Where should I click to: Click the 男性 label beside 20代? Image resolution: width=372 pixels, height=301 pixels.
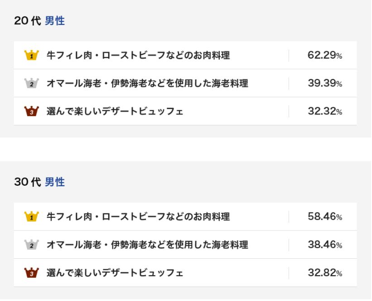tap(55, 21)
